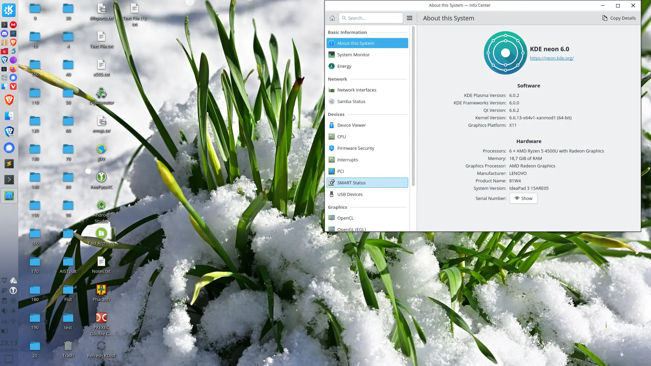Open audio volume tray icon
Screen dimensions: 651x366
click(4, 310)
